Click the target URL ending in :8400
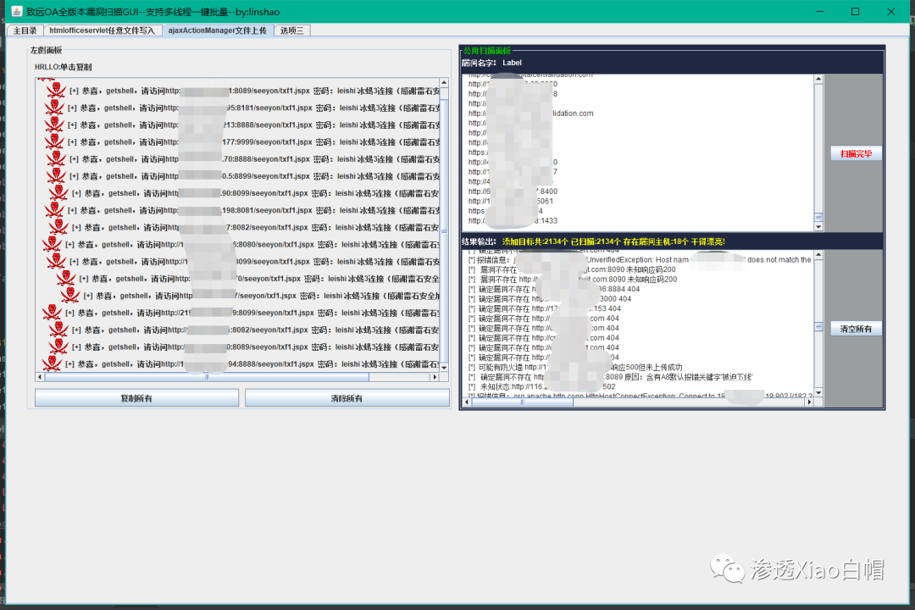Image resolution: width=915 pixels, height=610 pixels. [x=513, y=191]
